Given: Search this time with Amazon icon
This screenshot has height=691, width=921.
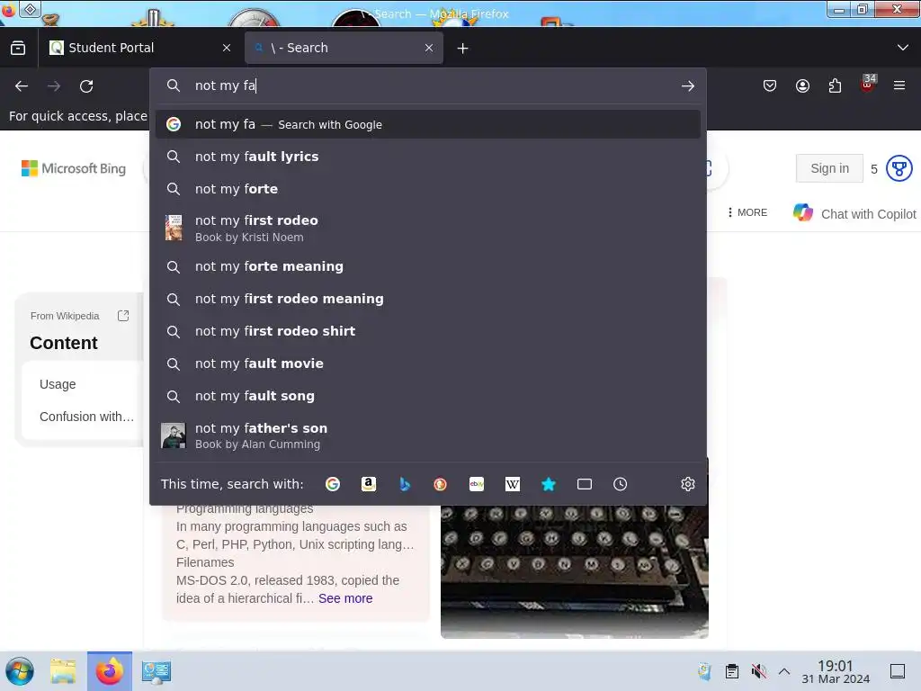Looking at the screenshot, I should point(368,484).
